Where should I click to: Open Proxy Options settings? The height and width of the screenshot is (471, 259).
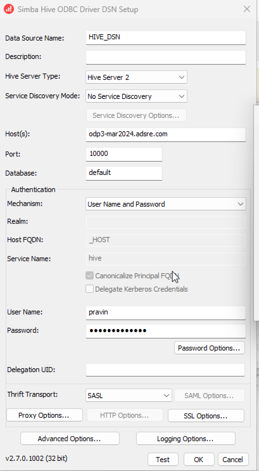45,415
